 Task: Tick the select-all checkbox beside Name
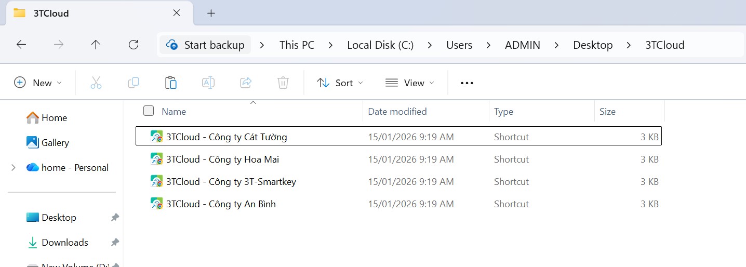[149, 111]
